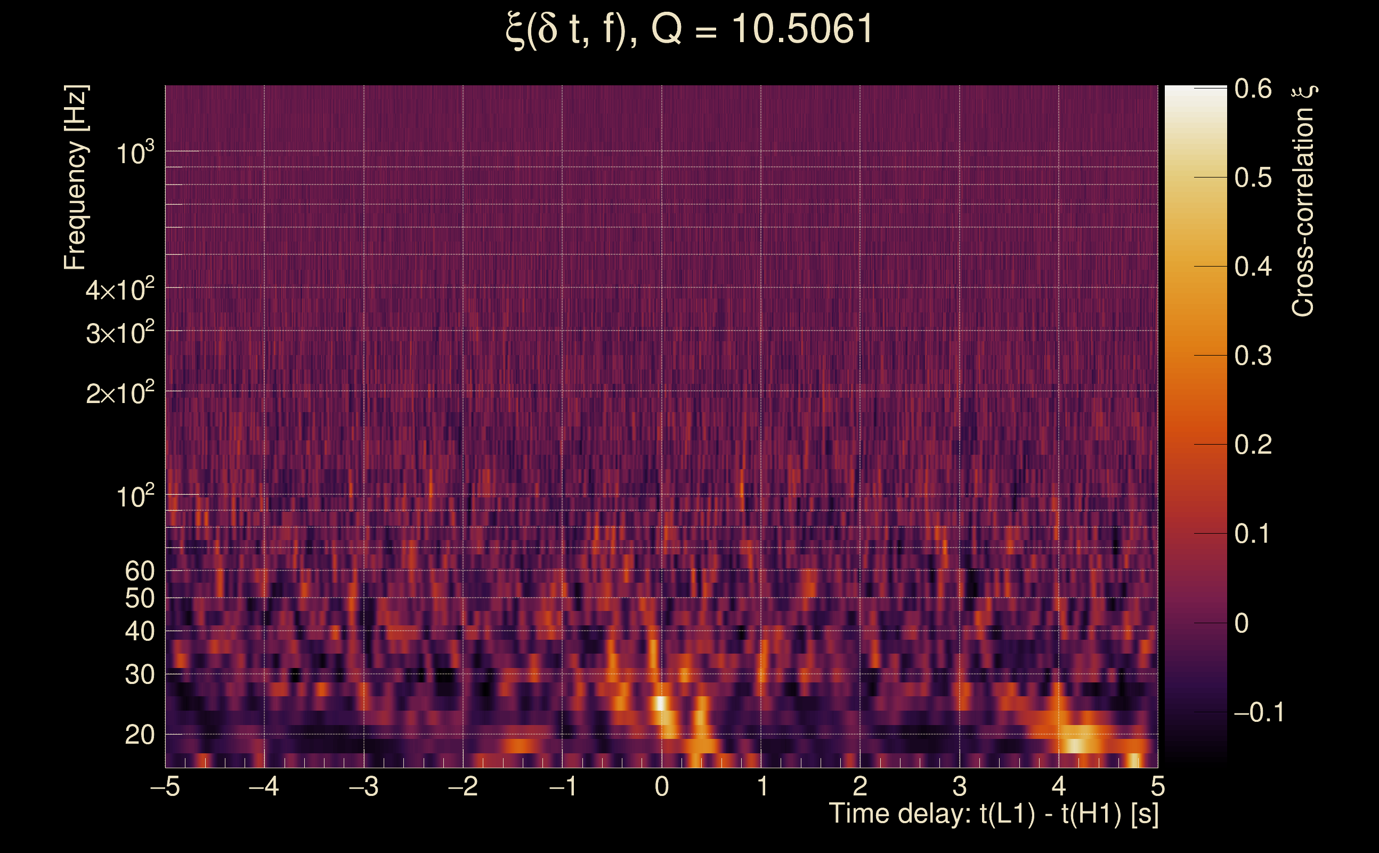Click the 10³ frequency axis label
This screenshot has height=853, width=1379.
point(135,153)
